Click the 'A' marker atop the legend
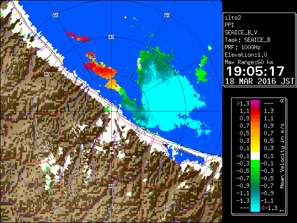 (282, 101)
